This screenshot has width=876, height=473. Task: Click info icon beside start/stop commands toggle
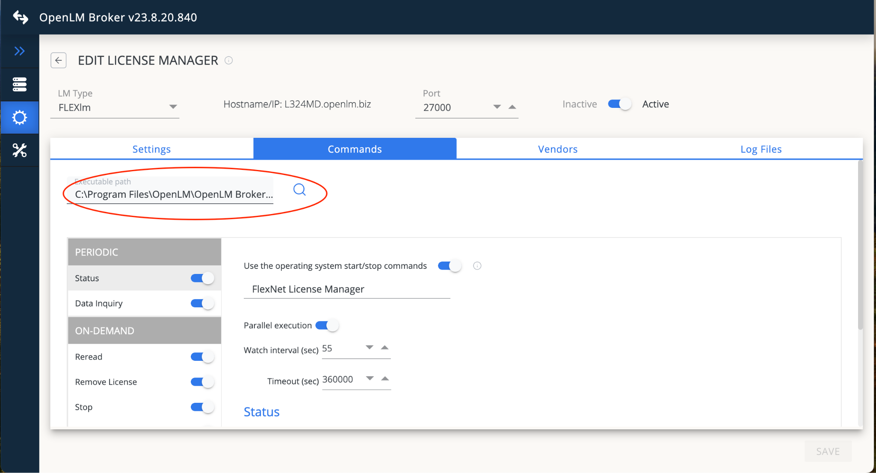coord(477,266)
